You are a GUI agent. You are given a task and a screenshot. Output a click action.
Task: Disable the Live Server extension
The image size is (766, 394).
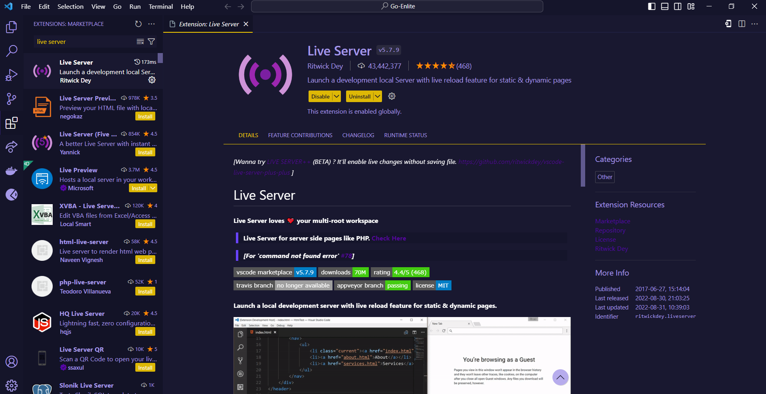(x=321, y=96)
